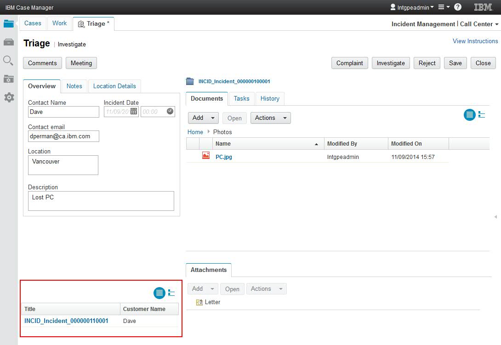Click the Complaint button
Image resolution: width=501 pixels, height=345 pixels.
(x=349, y=63)
